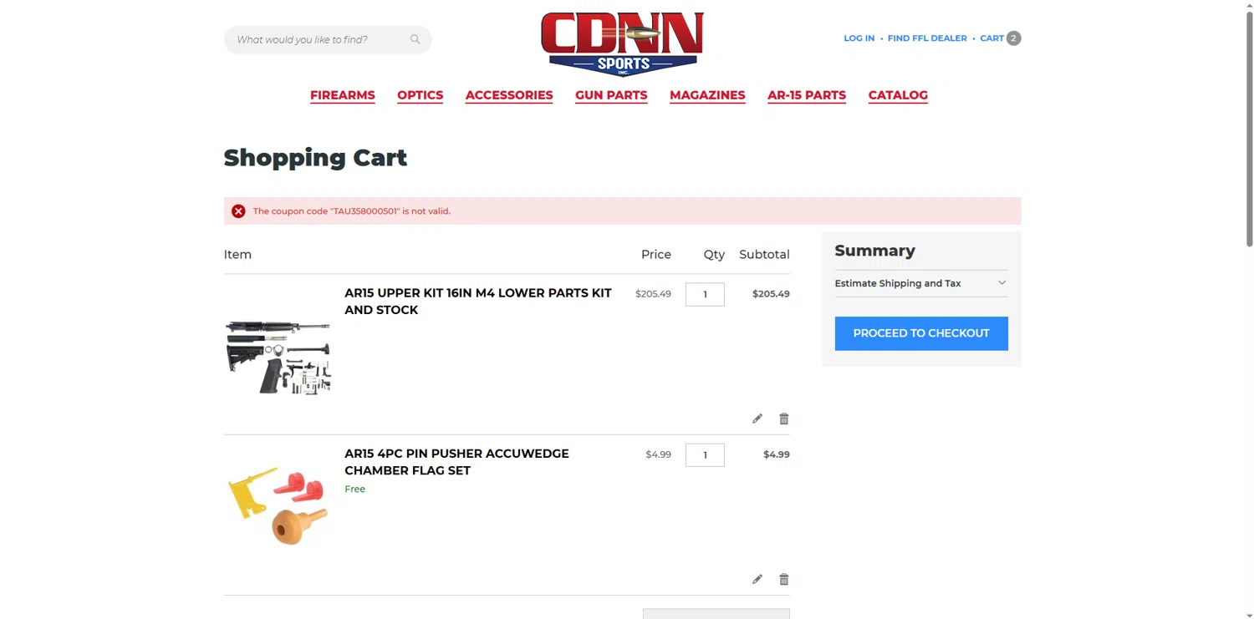The height and width of the screenshot is (619, 1254).
Task: Open the OPTICS menu
Action: [421, 95]
